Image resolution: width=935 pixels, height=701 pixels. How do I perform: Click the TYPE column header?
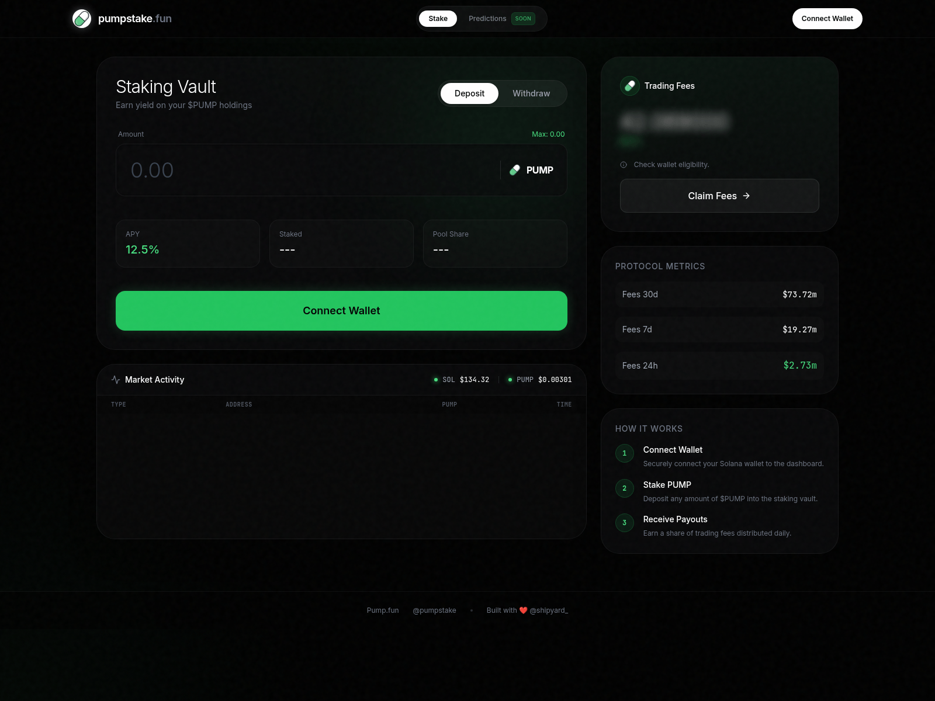(119, 404)
